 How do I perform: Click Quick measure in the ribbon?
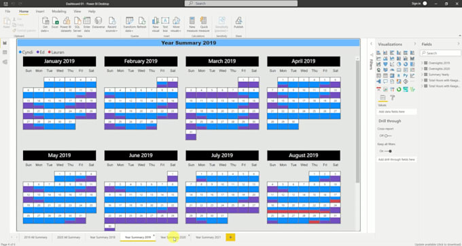[x=204, y=24]
